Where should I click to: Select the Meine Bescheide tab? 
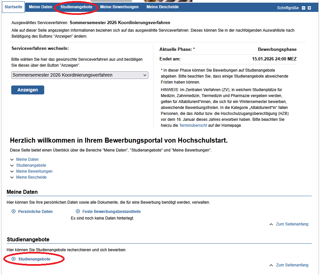163,7
